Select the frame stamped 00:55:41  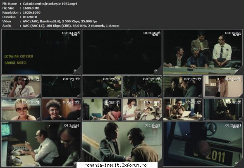point(102,110)
